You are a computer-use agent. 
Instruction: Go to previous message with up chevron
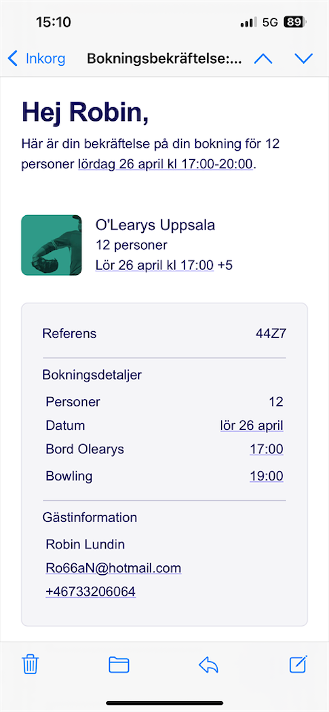263,59
